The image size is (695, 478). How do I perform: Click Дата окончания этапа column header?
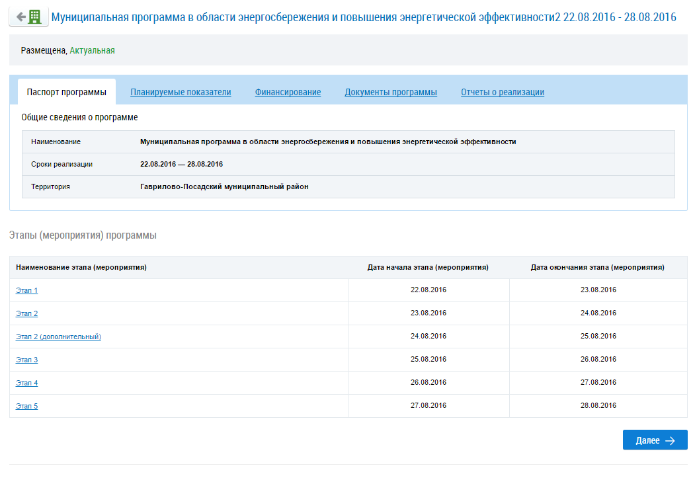(x=598, y=268)
